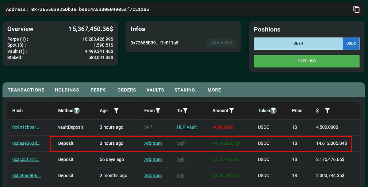Open the Age column filter

click(x=116, y=111)
